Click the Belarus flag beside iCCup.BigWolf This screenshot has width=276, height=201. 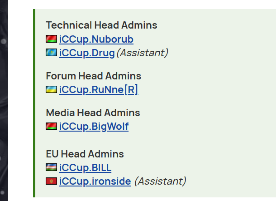tap(51, 126)
